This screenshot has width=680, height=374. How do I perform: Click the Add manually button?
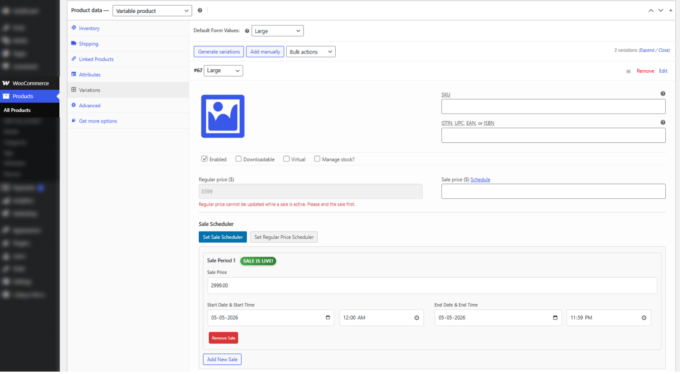point(265,52)
